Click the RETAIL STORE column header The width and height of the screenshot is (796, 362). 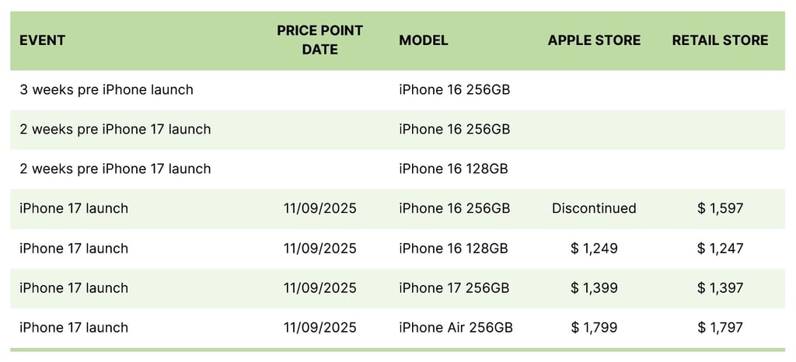pyautogui.click(x=720, y=40)
